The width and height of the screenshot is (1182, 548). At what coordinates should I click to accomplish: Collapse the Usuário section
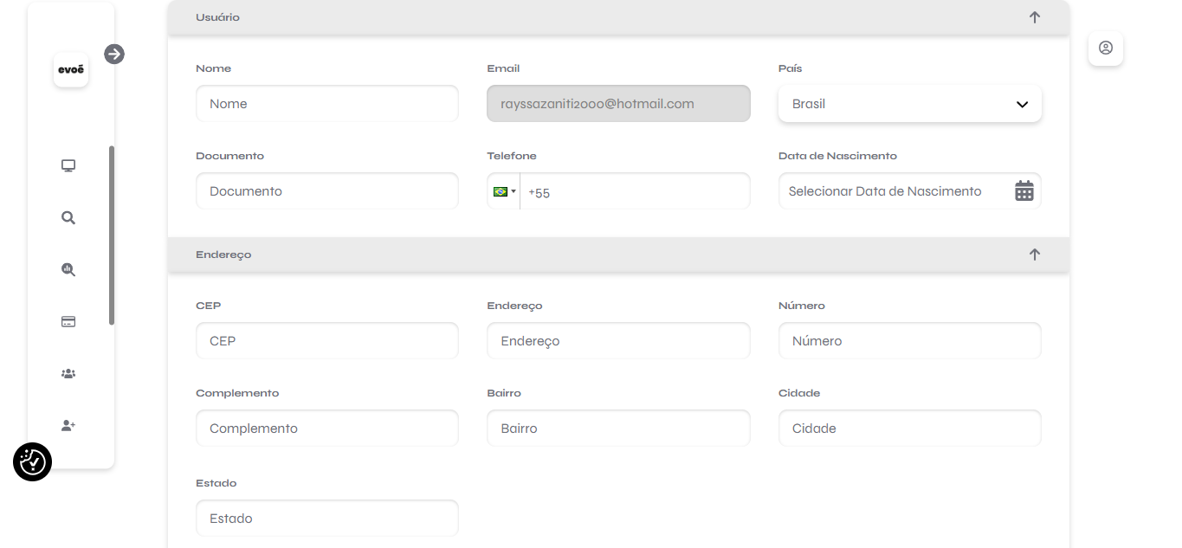coord(1034,17)
